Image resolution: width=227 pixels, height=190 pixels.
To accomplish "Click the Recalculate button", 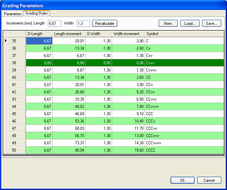I will (105, 24).
